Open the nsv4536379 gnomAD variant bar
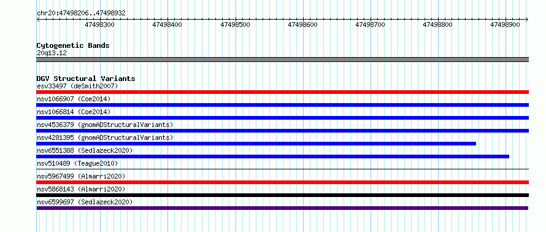The width and height of the screenshot is (546, 232). click(282, 131)
